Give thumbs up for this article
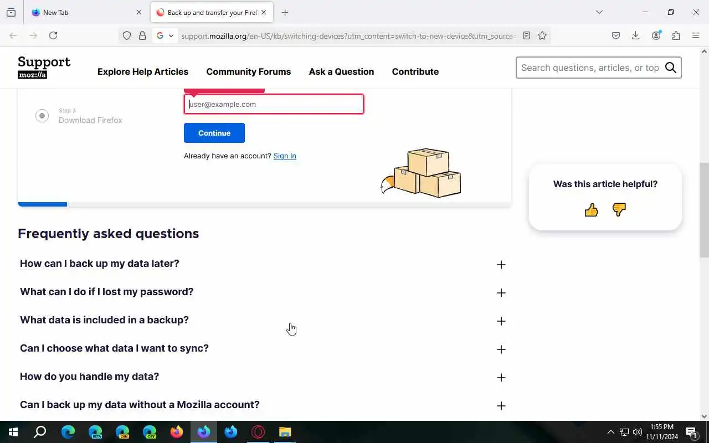The height and width of the screenshot is (443, 709). pyautogui.click(x=591, y=210)
